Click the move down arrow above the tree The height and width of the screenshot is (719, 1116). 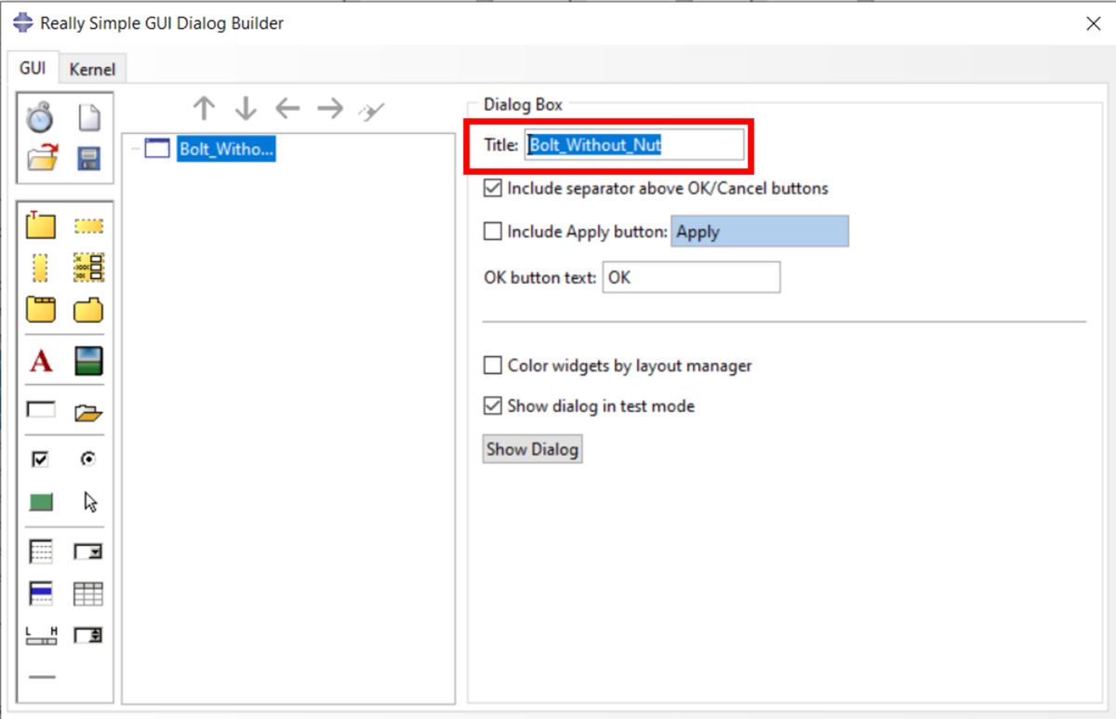[245, 109]
